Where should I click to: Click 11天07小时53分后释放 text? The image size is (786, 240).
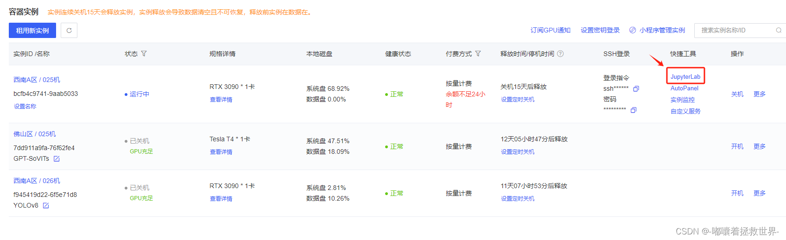point(534,186)
